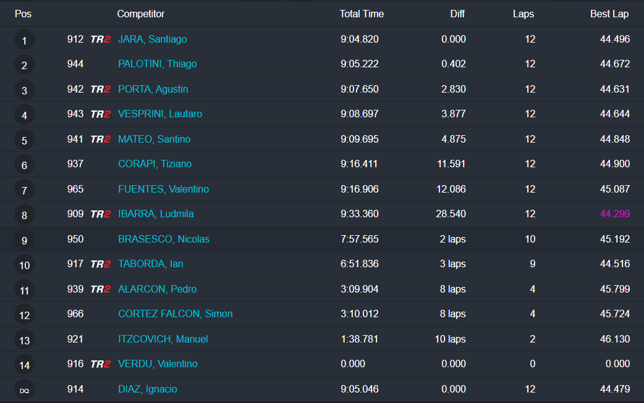Click the position 1 circle badge
Viewport: 644px width, 403px height.
[x=24, y=41]
